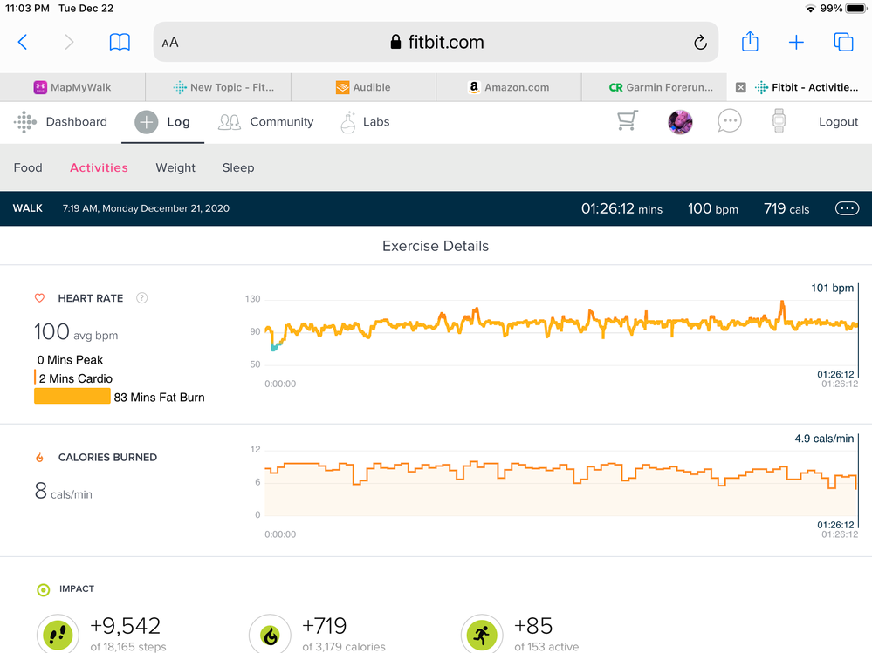
Task: Switch to the Audible browser tab
Action: click(363, 87)
